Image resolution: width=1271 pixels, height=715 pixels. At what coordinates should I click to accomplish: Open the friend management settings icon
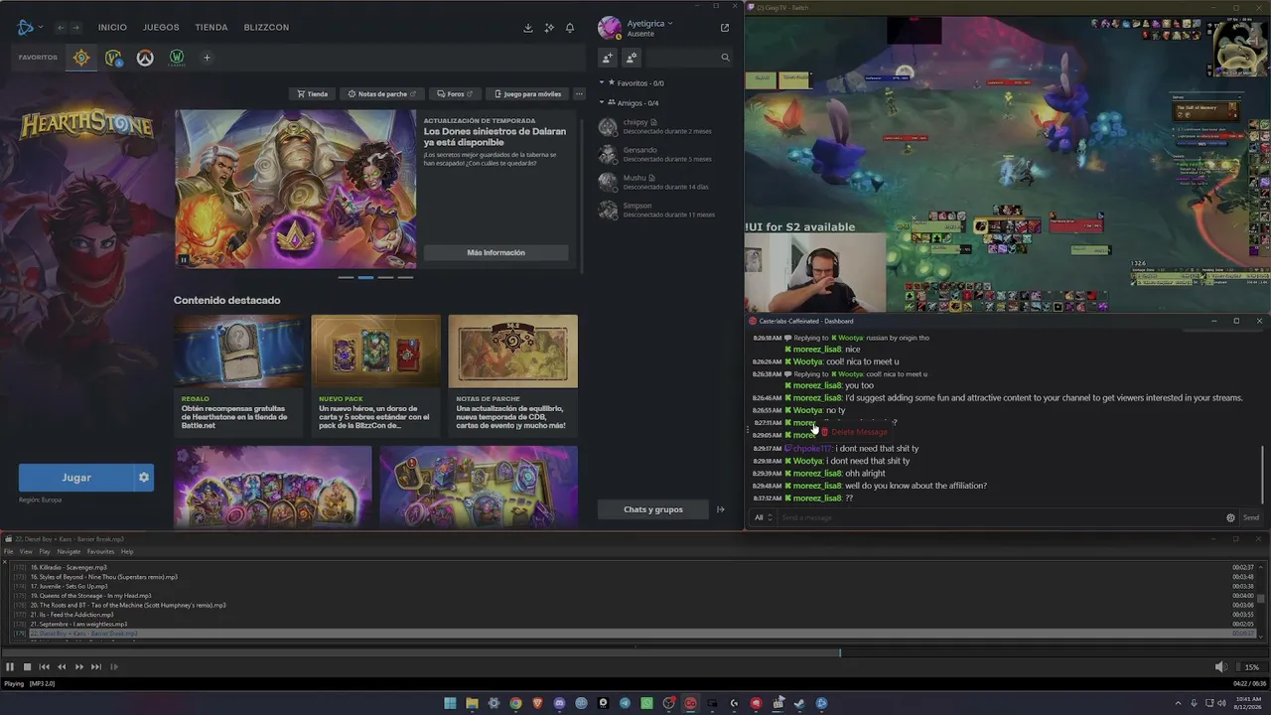(632, 58)
